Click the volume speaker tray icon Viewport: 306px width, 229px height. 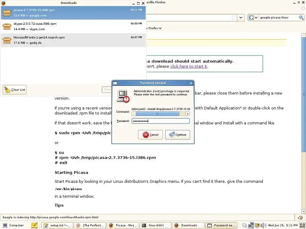[x=264, y=225]
